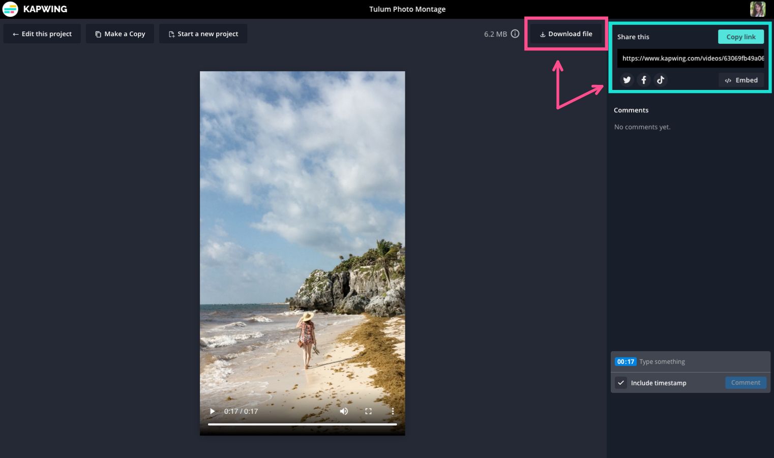Viewport: 774px width, 458px height.
Task: Toggle Include timestamp checkbox
Action: pos(621,383)
